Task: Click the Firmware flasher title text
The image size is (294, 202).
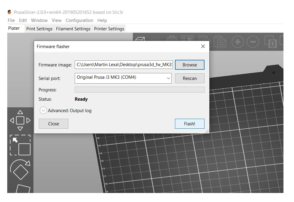Action: click(53, 47)
